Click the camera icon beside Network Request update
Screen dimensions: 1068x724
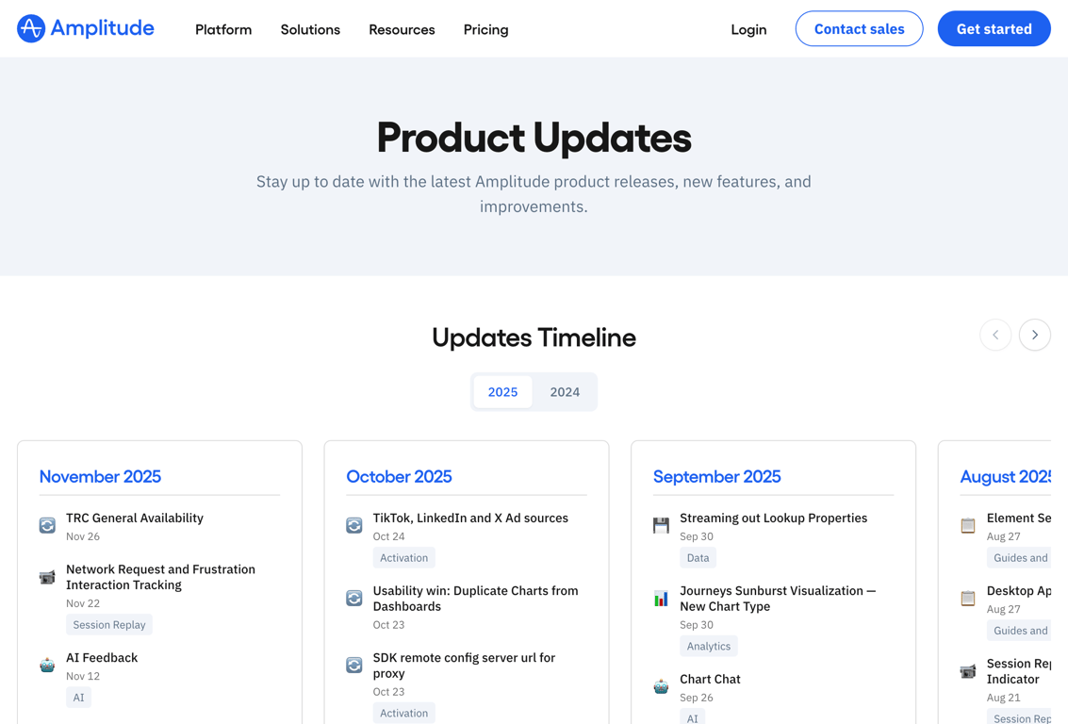[47, 577]
